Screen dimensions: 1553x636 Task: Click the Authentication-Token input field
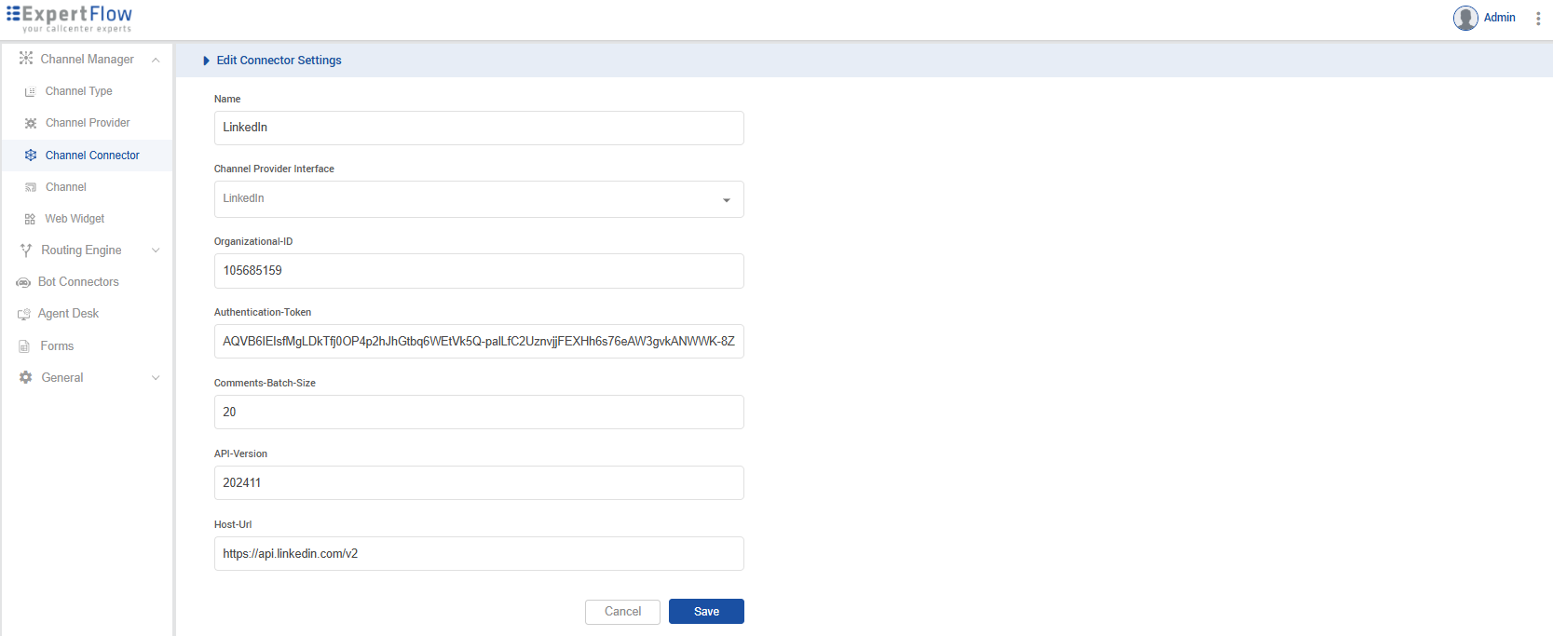(479, 342)
